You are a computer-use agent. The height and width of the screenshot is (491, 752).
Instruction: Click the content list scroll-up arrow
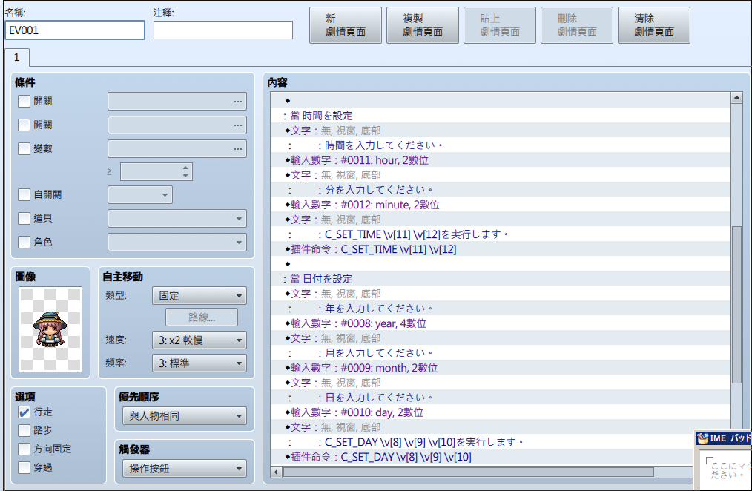[x=737, y=99]
